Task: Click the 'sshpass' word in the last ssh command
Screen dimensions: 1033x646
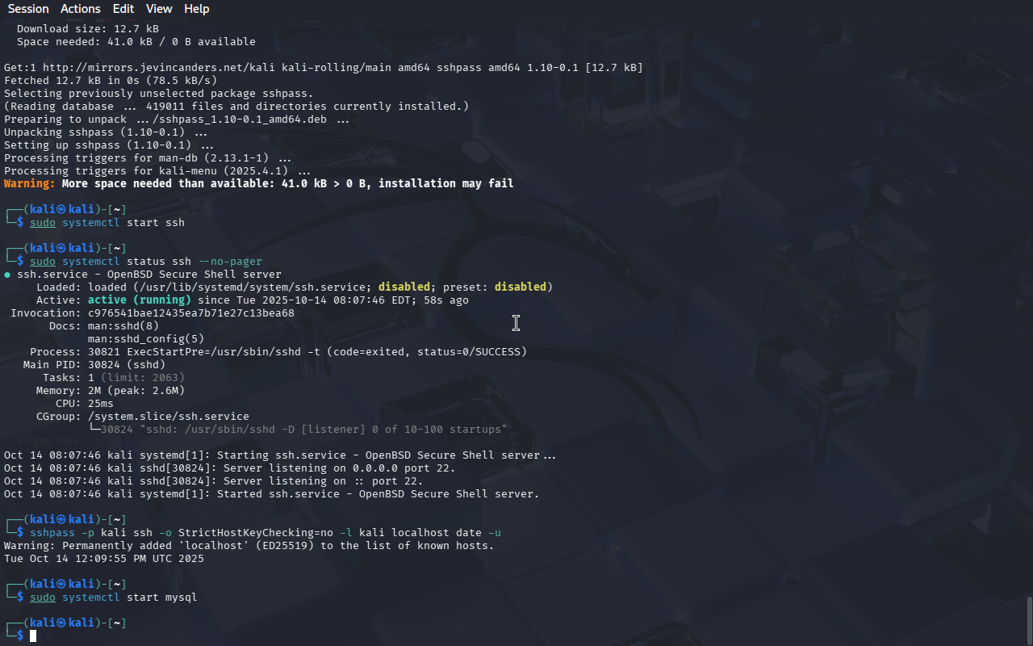Action: pos(52,533)
